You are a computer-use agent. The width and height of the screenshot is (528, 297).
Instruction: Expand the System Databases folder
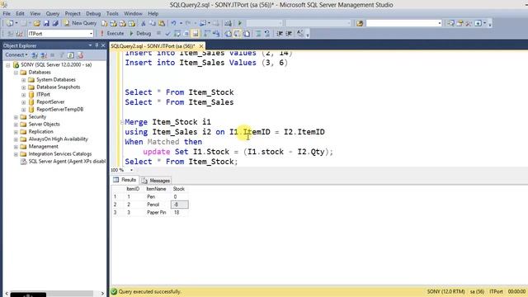[x=24, y=80]
